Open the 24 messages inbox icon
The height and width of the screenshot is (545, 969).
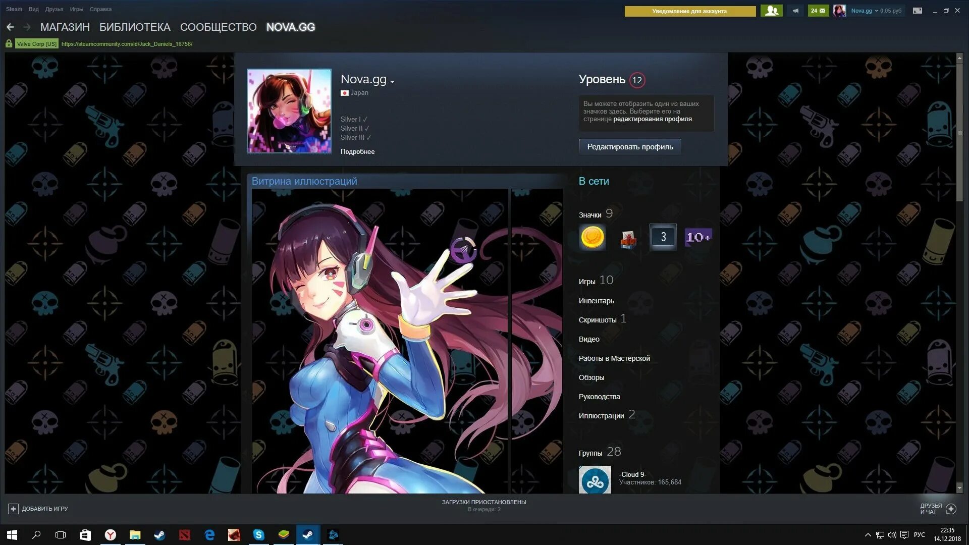point(818,11)
